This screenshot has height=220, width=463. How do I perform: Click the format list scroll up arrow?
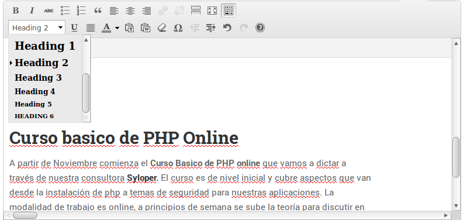[86, 40]
